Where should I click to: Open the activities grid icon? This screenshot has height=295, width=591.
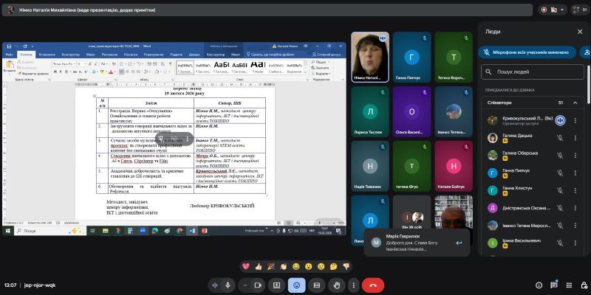click(569, 285)
